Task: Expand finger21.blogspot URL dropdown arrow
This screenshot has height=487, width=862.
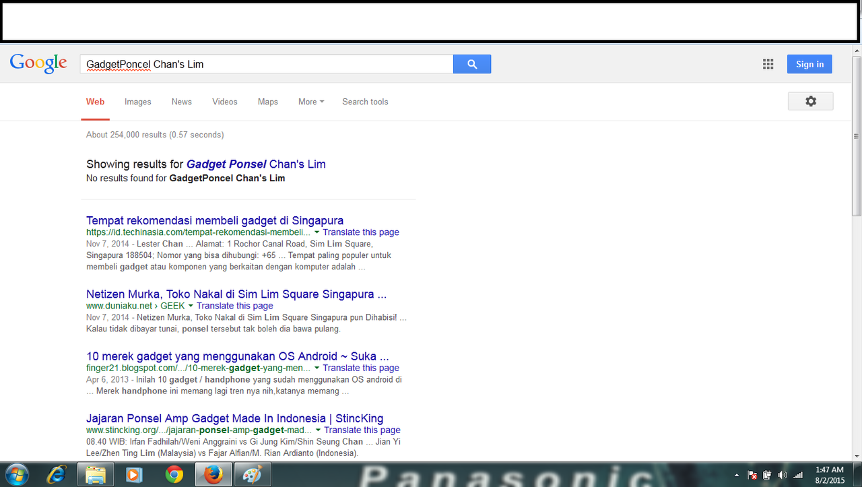Action: [x=317, y=368]
